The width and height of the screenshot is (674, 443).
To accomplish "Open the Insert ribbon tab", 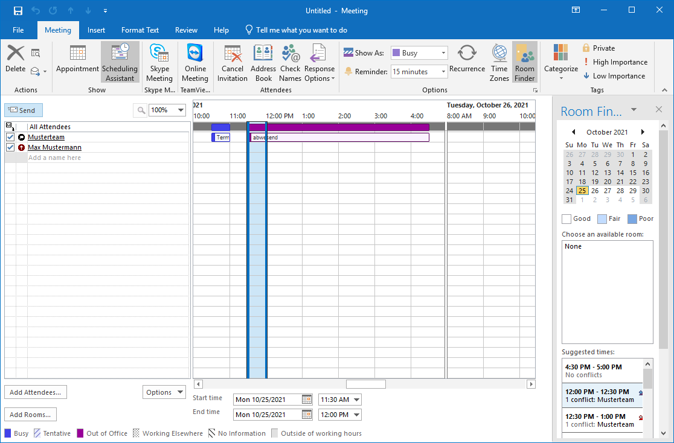I will [96, 30].
